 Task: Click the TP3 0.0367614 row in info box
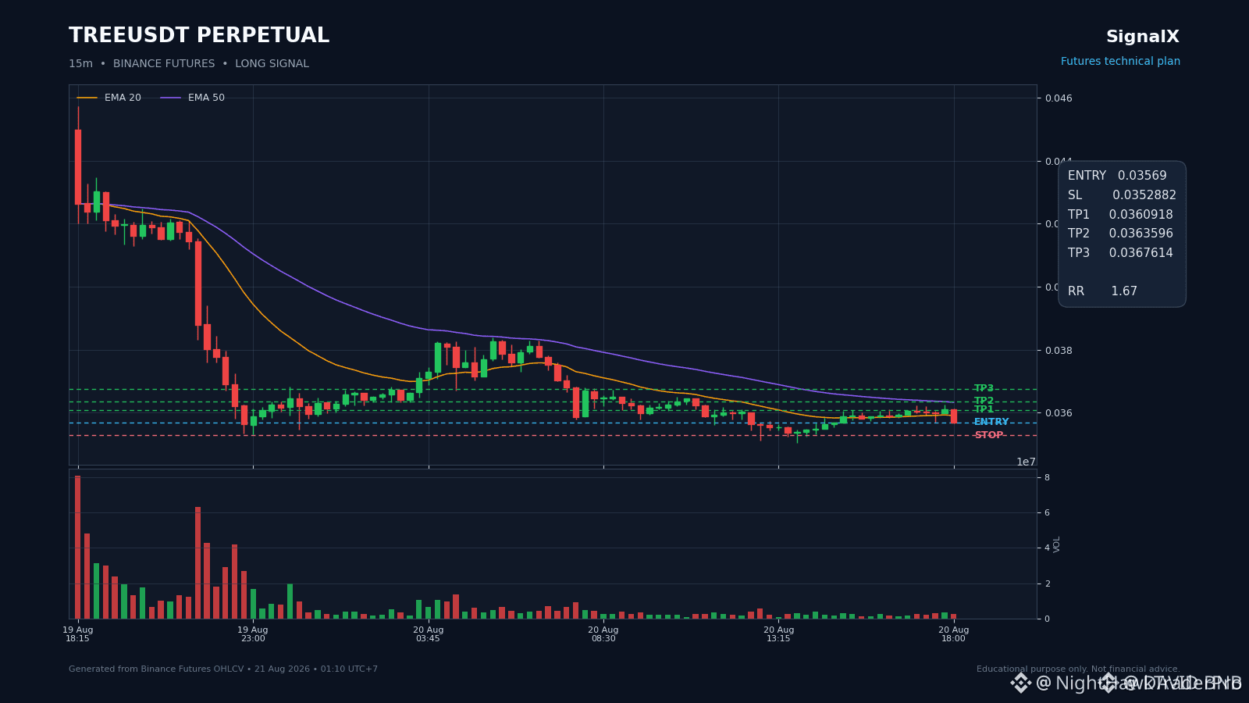pos(1120,253)
